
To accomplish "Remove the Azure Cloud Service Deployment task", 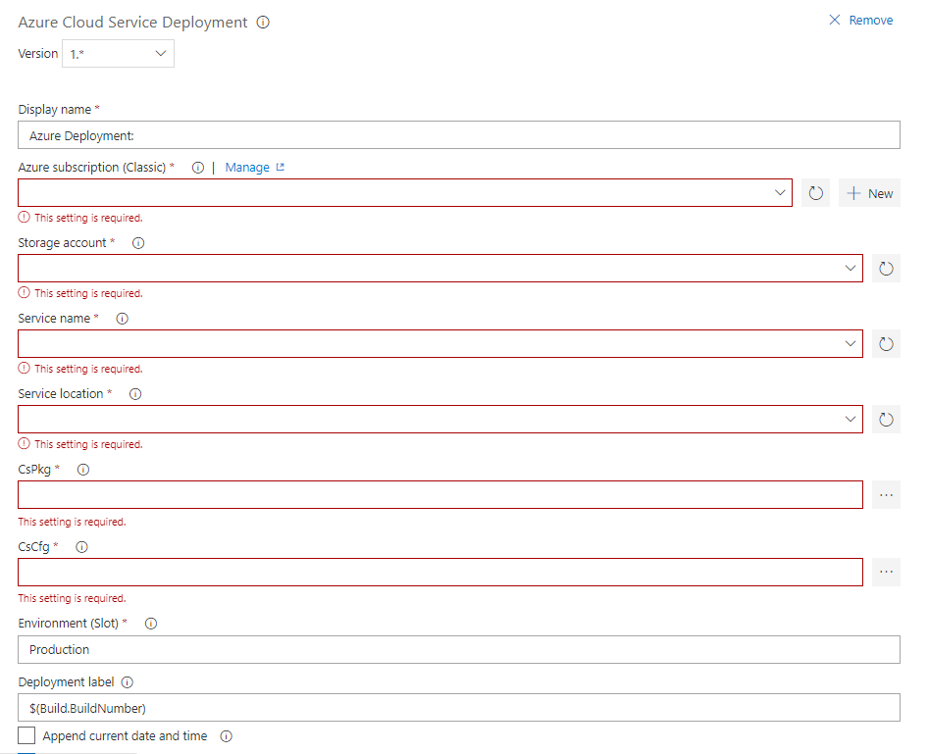I will click(x=861, y=21).
